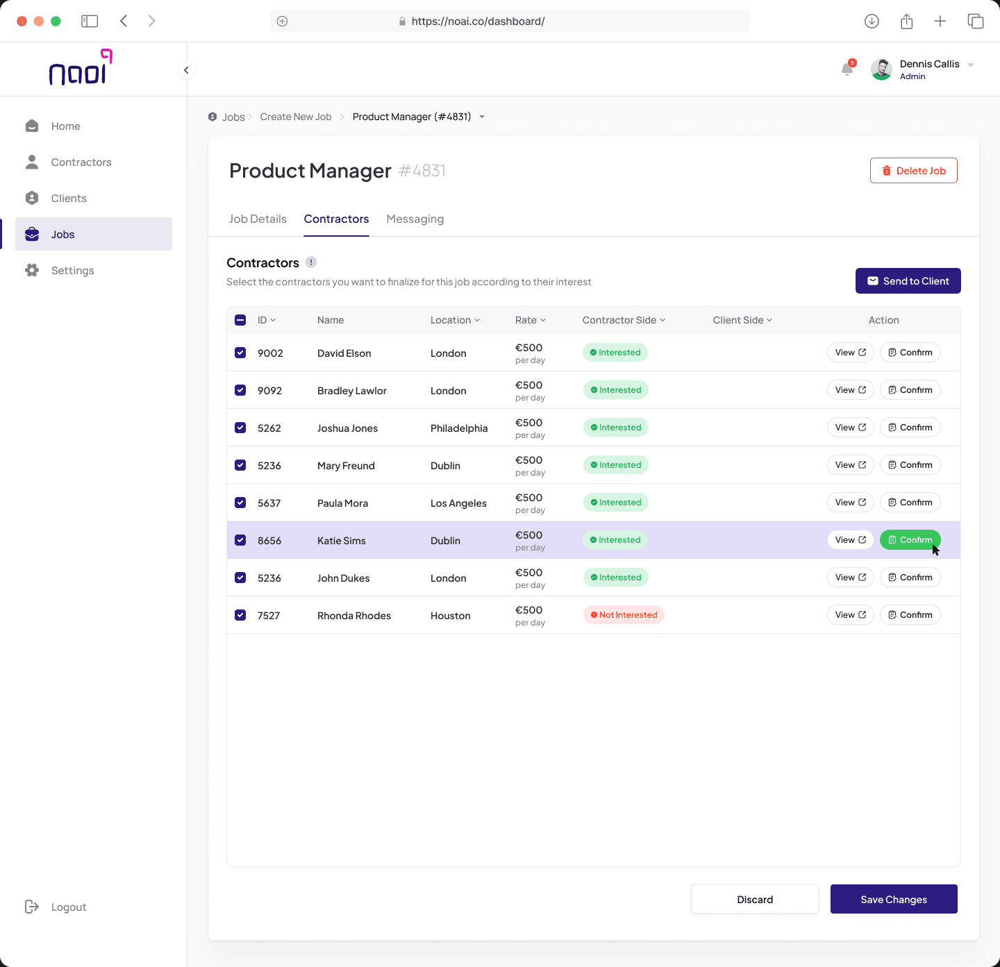Expand the Product Manager breadcrumb dropdown
This screenshot has height=967, width=1000.
pyautogui.click(x=482, y=117)
